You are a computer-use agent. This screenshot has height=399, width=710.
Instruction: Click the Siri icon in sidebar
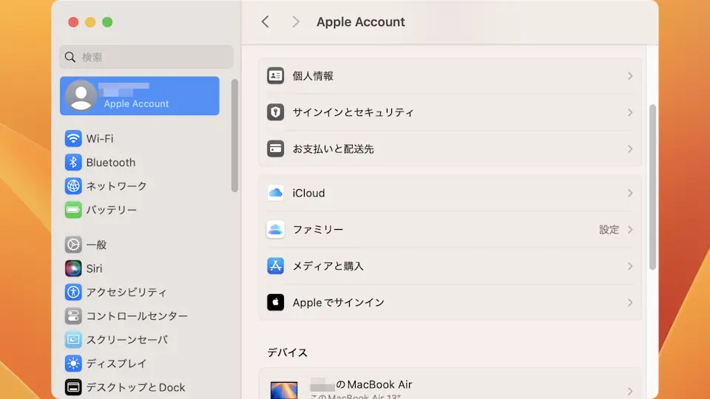click(x=73, y=268)
